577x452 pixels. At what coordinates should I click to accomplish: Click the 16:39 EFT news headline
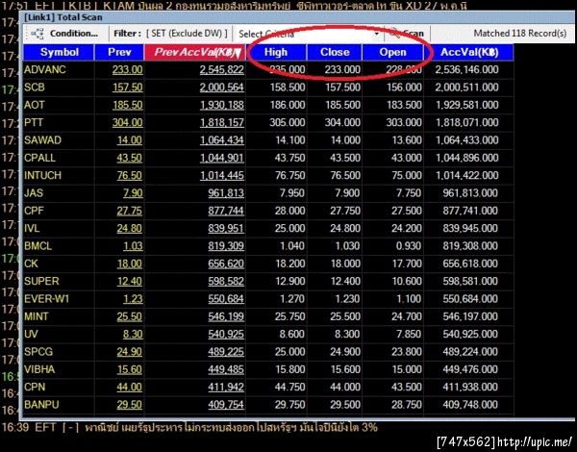(x=189, y=428)
